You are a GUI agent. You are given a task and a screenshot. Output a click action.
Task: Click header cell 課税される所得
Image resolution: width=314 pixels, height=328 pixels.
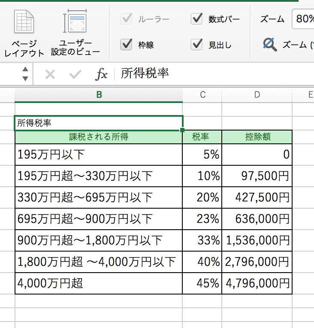coord(99,137)
